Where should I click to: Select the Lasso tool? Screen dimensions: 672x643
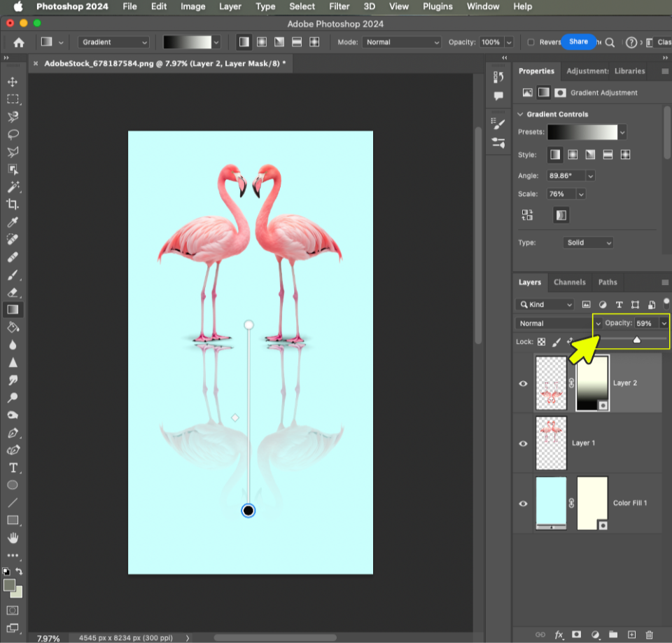click(14, 134)
